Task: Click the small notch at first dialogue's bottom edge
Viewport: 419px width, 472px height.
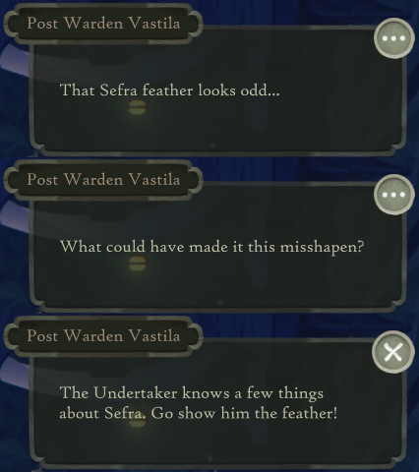Action: coord(212,145)
